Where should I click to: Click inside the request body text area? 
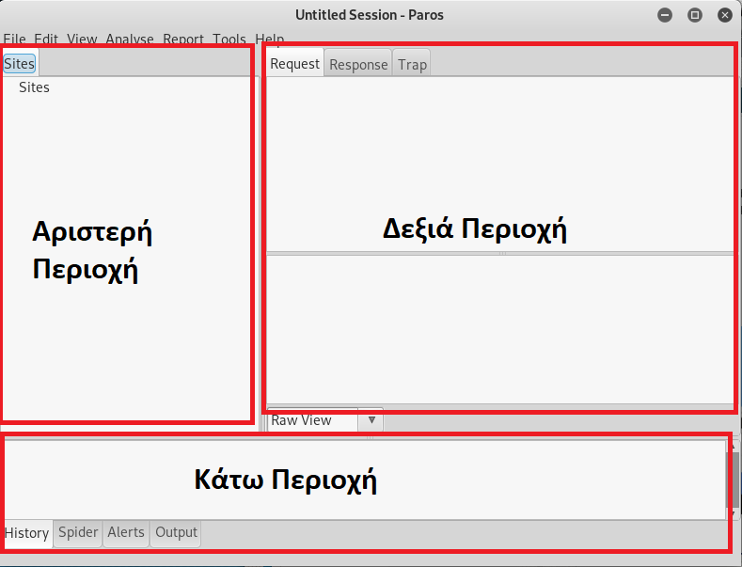point(500,329)
